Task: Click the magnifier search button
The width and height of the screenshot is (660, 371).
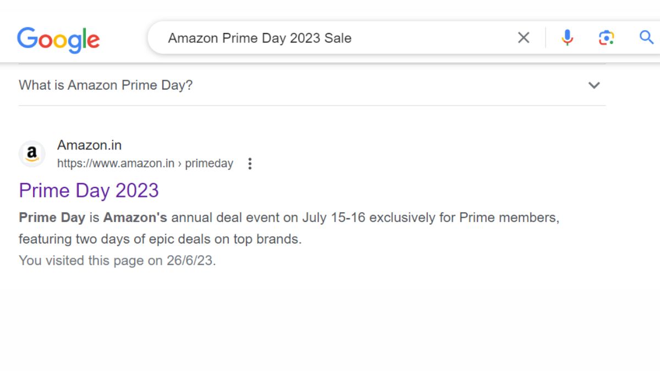Action: coord(646,37)
